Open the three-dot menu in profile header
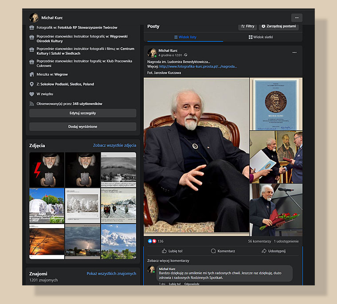 tap(297, 18)
